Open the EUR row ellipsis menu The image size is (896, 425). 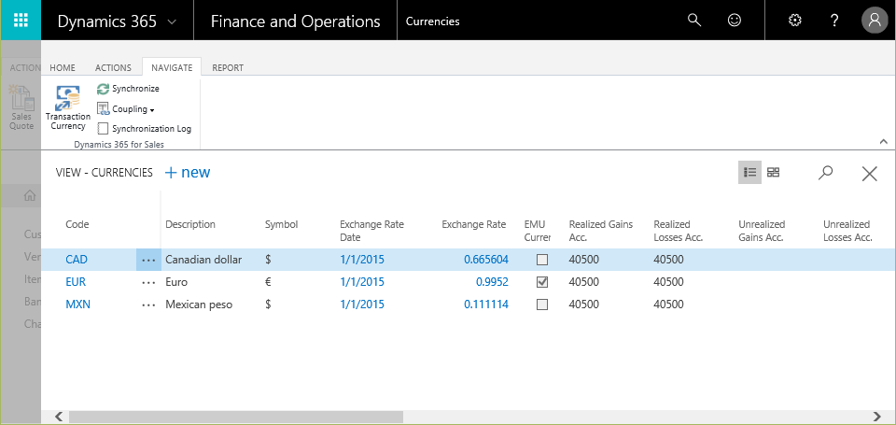tap(148, 282)
